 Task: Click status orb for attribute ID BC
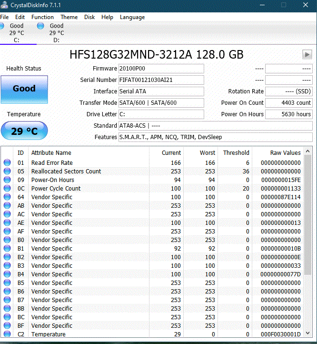coord(7,316)
